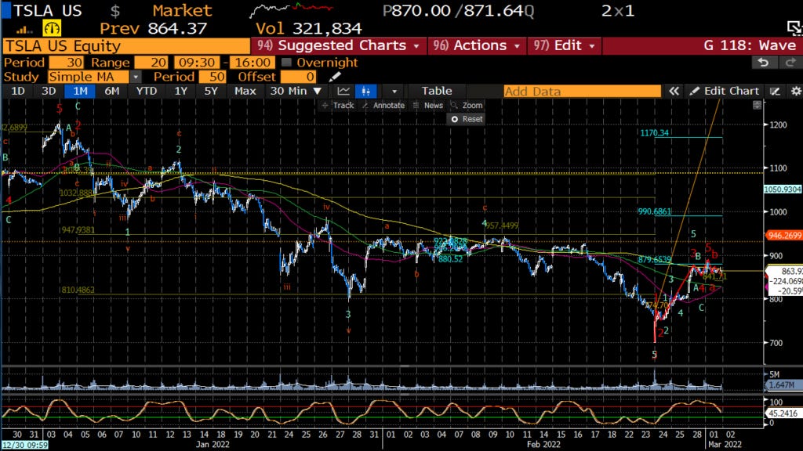The image size is (803, 451).
Task: Click the TSLA US Equity security field
Action: click(x=126, y=46)
